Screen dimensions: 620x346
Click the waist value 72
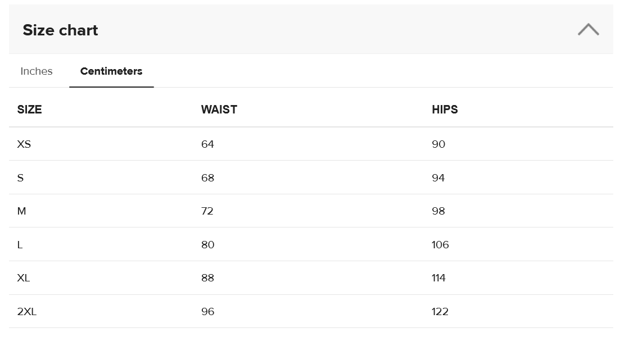click(x=207, y=211)
